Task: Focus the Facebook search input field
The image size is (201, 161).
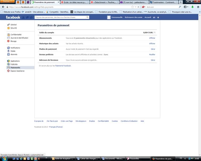Action: click(60, 17)
